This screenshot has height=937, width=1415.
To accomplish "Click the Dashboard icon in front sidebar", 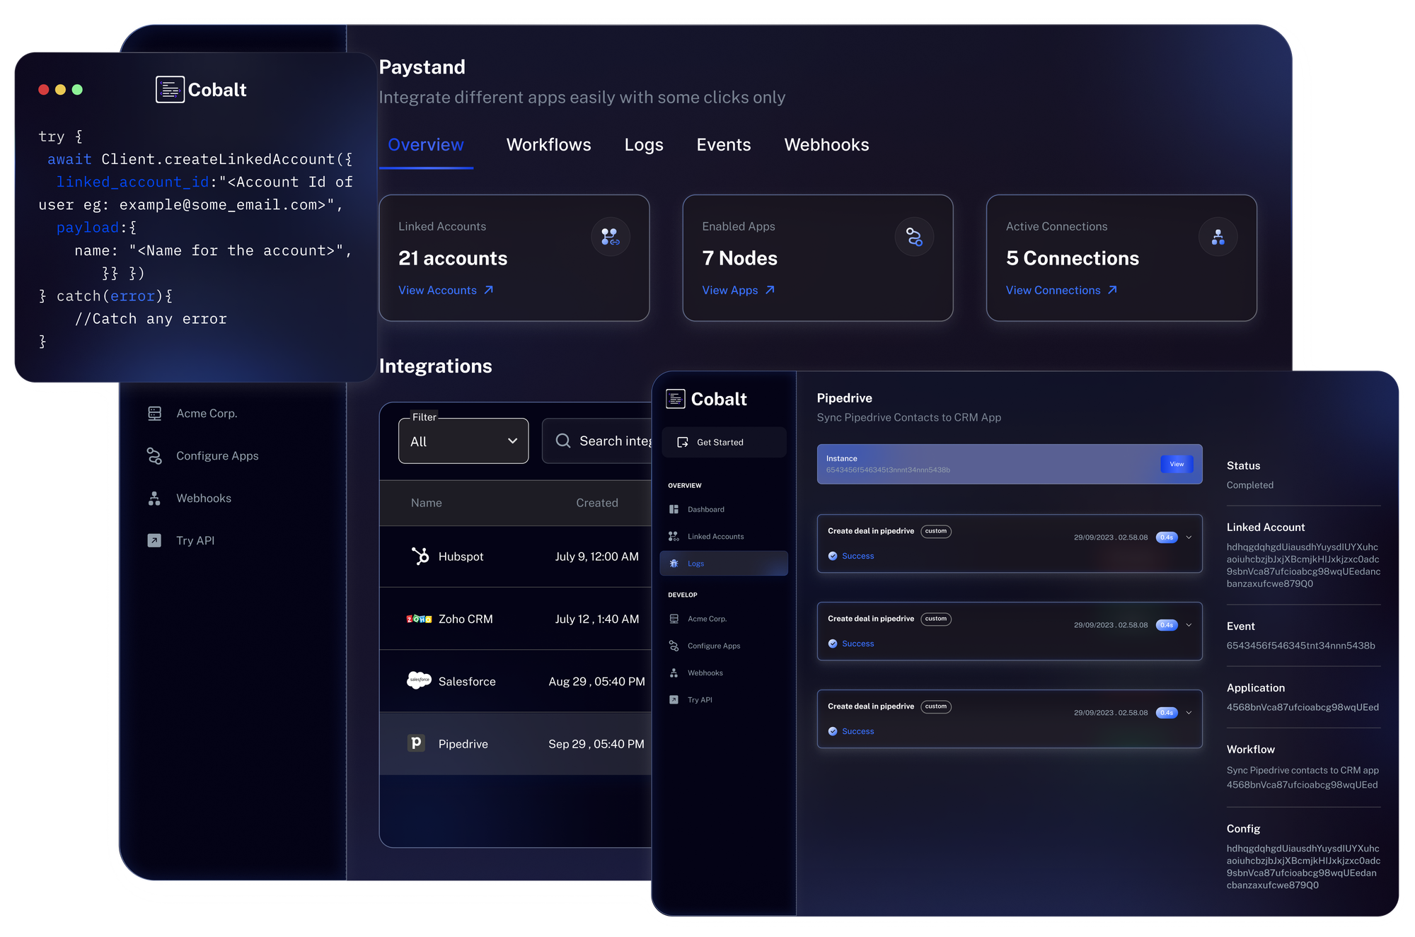I will tap(674, 509).
